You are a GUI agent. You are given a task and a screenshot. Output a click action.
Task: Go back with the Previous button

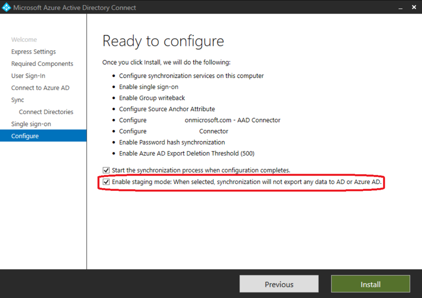[279, 284]
